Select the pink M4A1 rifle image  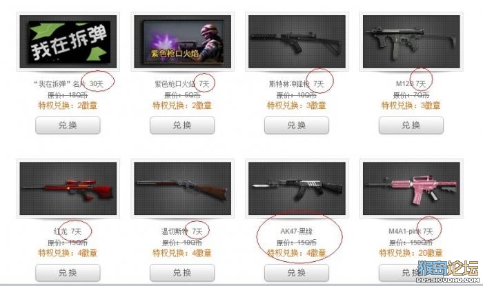coord(411,189)
